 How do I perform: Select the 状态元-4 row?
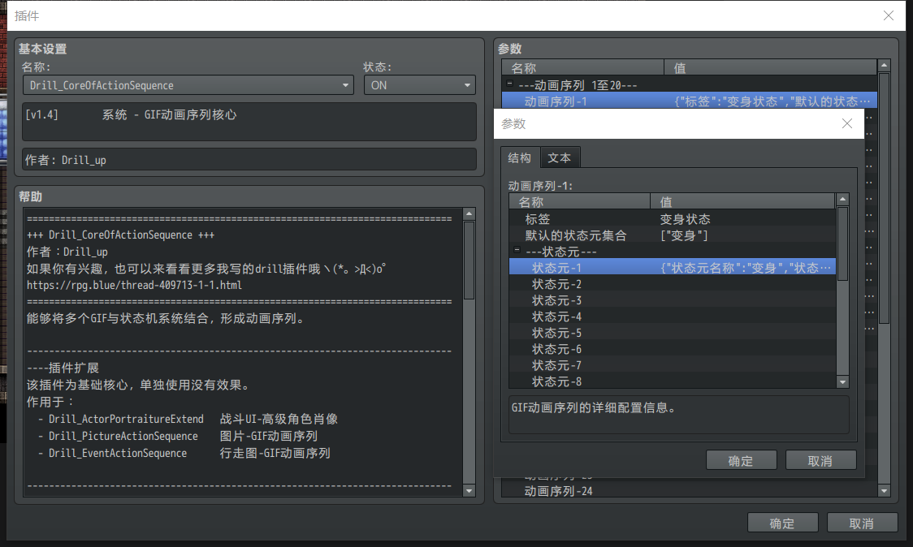point(672,317)
